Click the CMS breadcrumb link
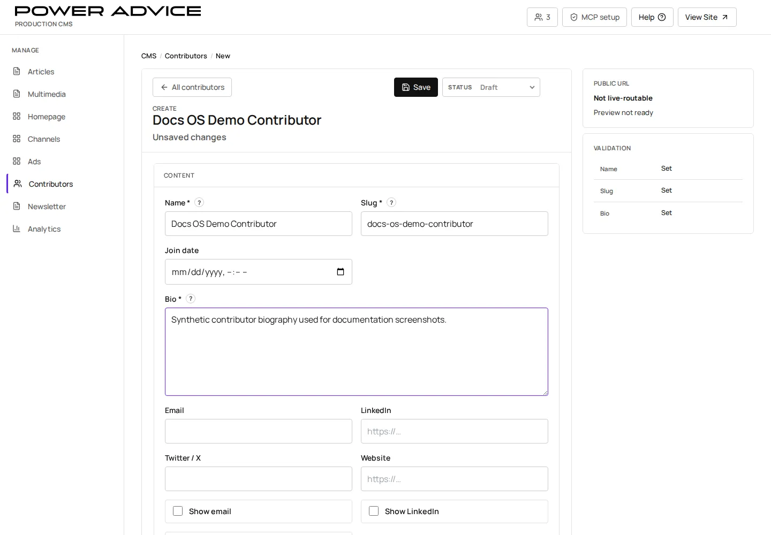Image resolution: width=771 pixels, height=535 pixels. click(x=149, y=56)
